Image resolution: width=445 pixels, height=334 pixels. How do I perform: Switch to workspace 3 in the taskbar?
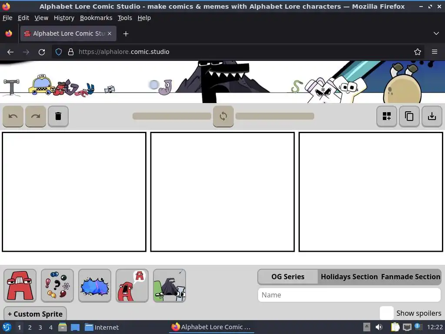(x=40, y=327)
